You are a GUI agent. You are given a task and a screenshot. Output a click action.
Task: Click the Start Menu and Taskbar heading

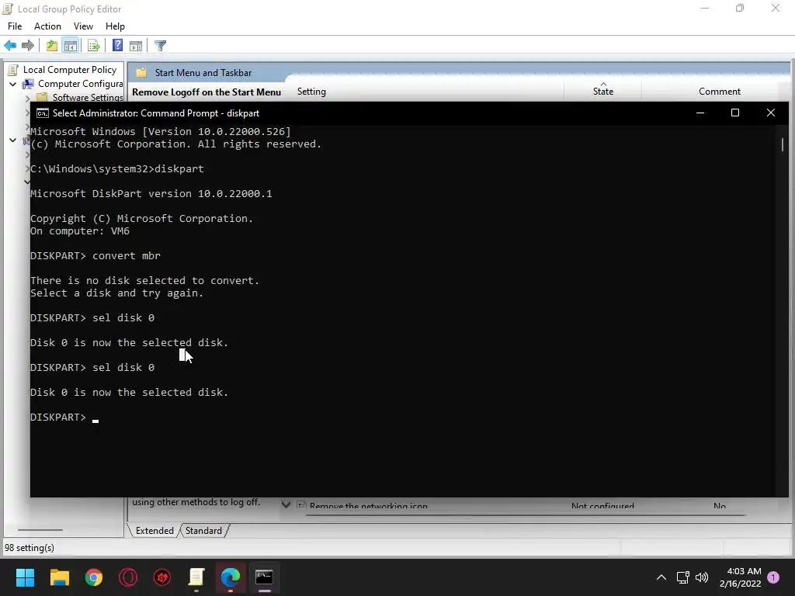pyautogui.click(x=203, y=73)
